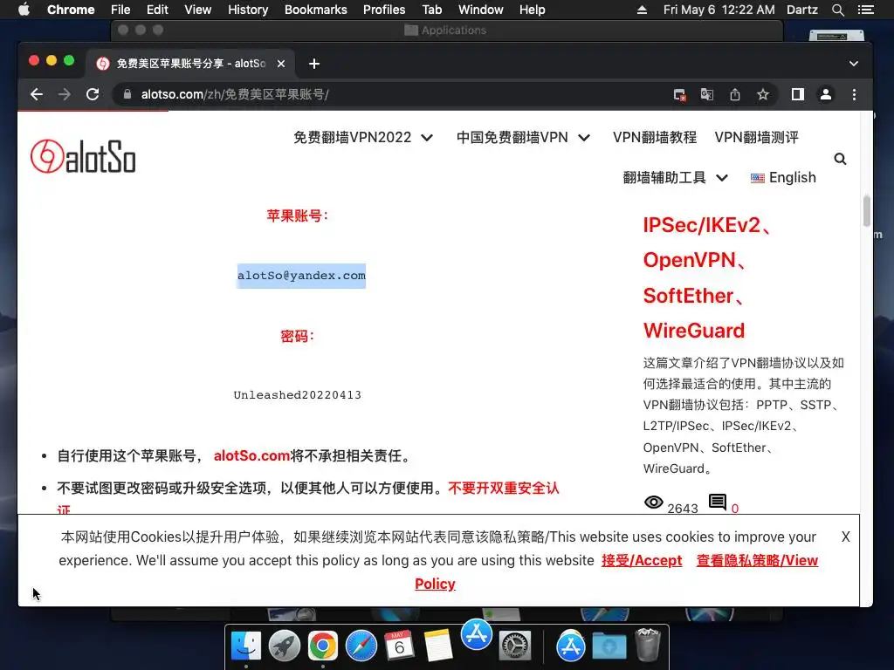Open the IPSec/IKEv2 OpenVPN article heading
The height and width of the screenshot is (670, 894).
click(x=706, y=277)
